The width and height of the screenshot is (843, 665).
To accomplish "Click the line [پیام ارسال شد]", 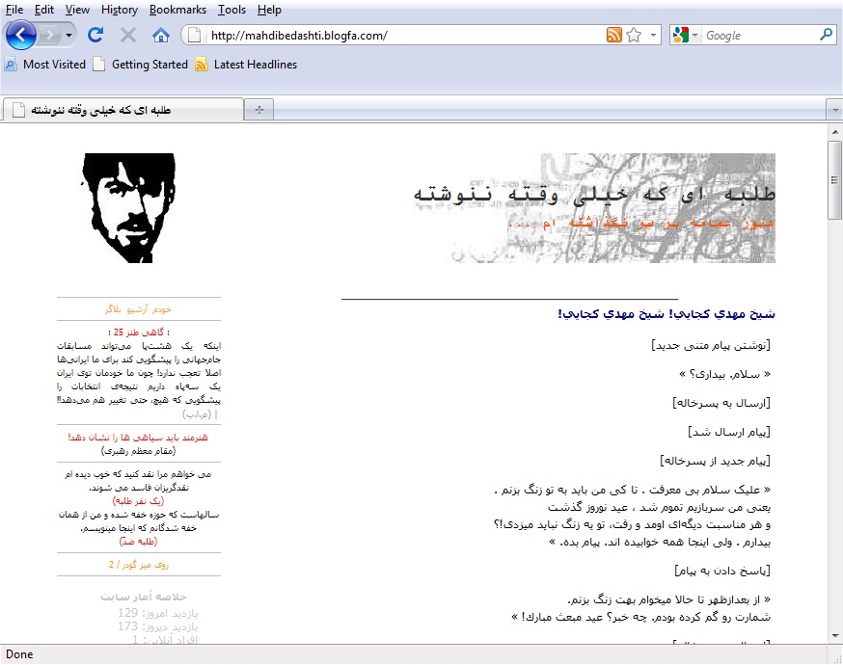I will point(729,432).
